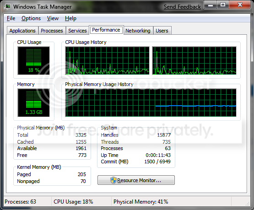
Task: Click the CPU Usage gauge meter
Action: pos(34,60)
